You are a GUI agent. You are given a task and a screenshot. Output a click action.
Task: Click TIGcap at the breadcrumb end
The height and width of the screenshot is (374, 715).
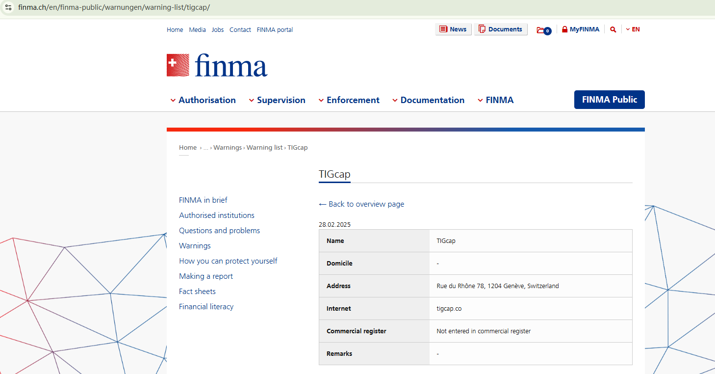point(298,148)
